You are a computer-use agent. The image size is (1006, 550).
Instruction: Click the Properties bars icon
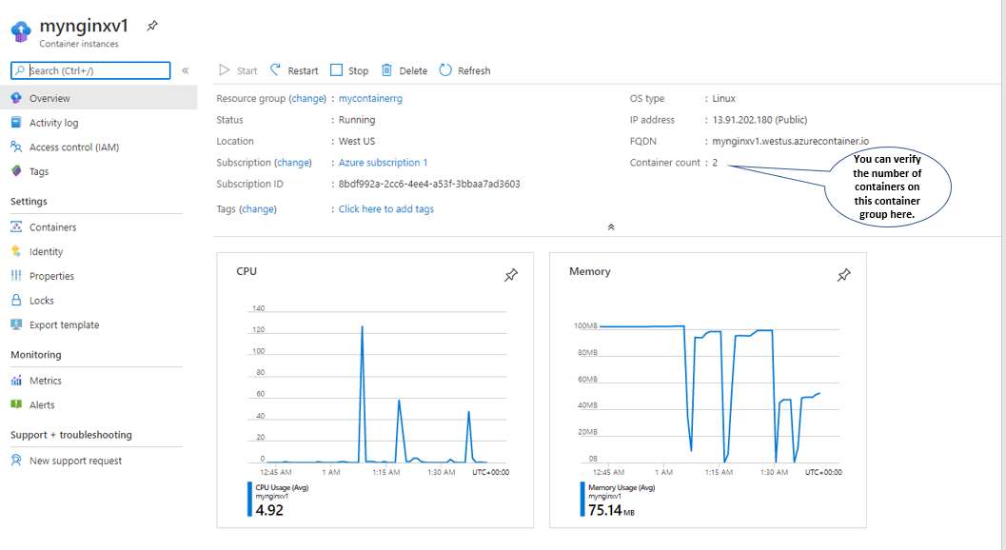click(x=16, y=275)
